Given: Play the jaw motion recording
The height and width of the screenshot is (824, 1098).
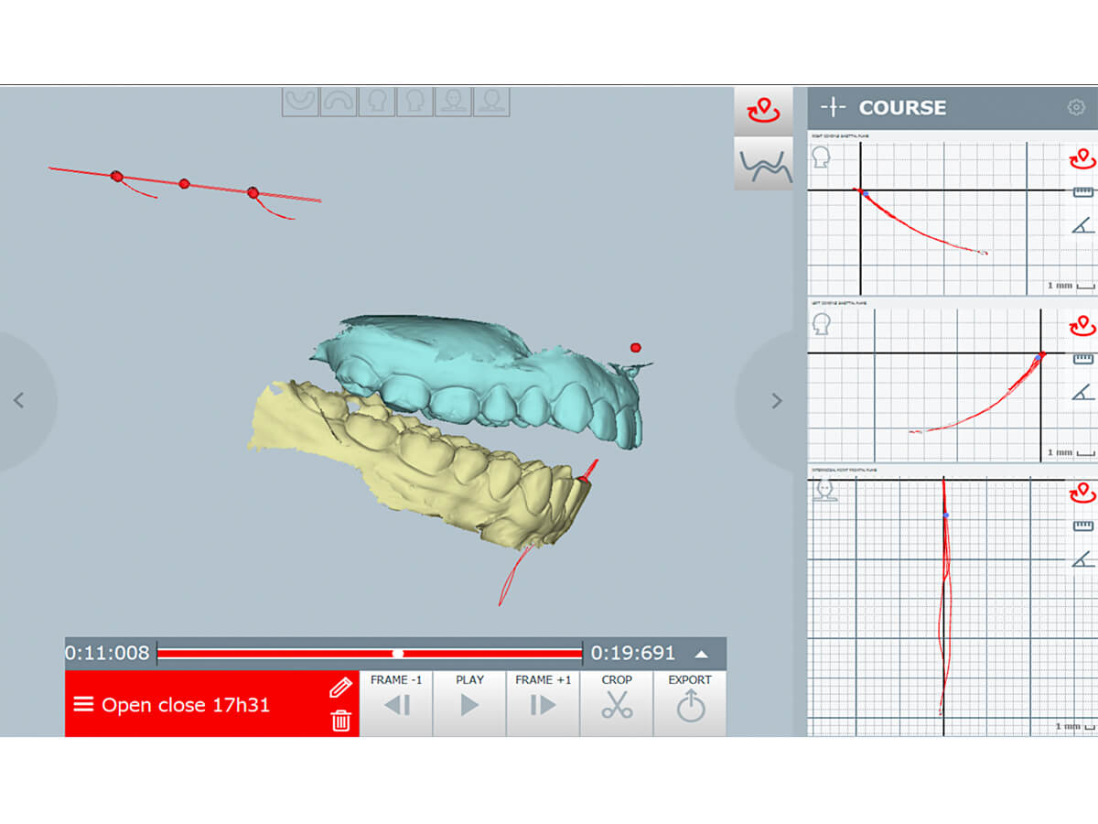Looking at the screenshot, I should (x=469, y=703).
